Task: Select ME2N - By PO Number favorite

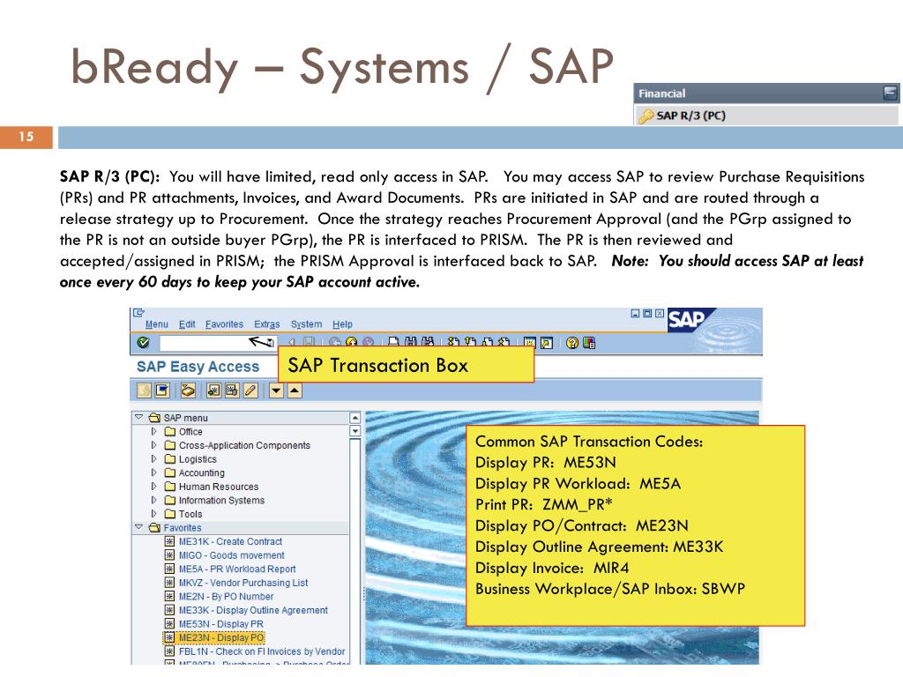Action: point(226,597)
